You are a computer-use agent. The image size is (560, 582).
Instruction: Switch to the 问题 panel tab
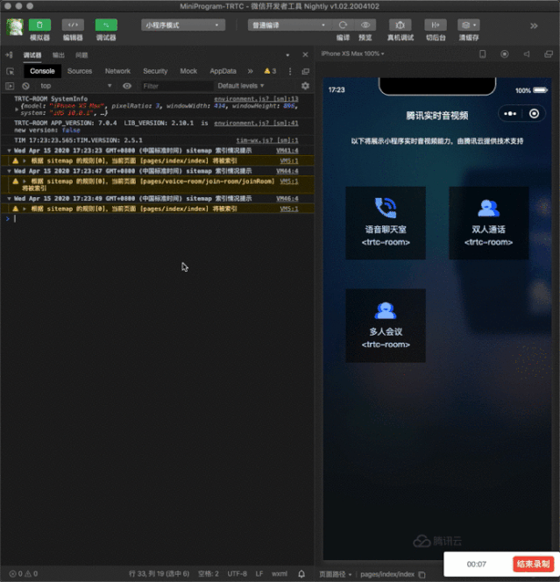(x=82, y=55)
